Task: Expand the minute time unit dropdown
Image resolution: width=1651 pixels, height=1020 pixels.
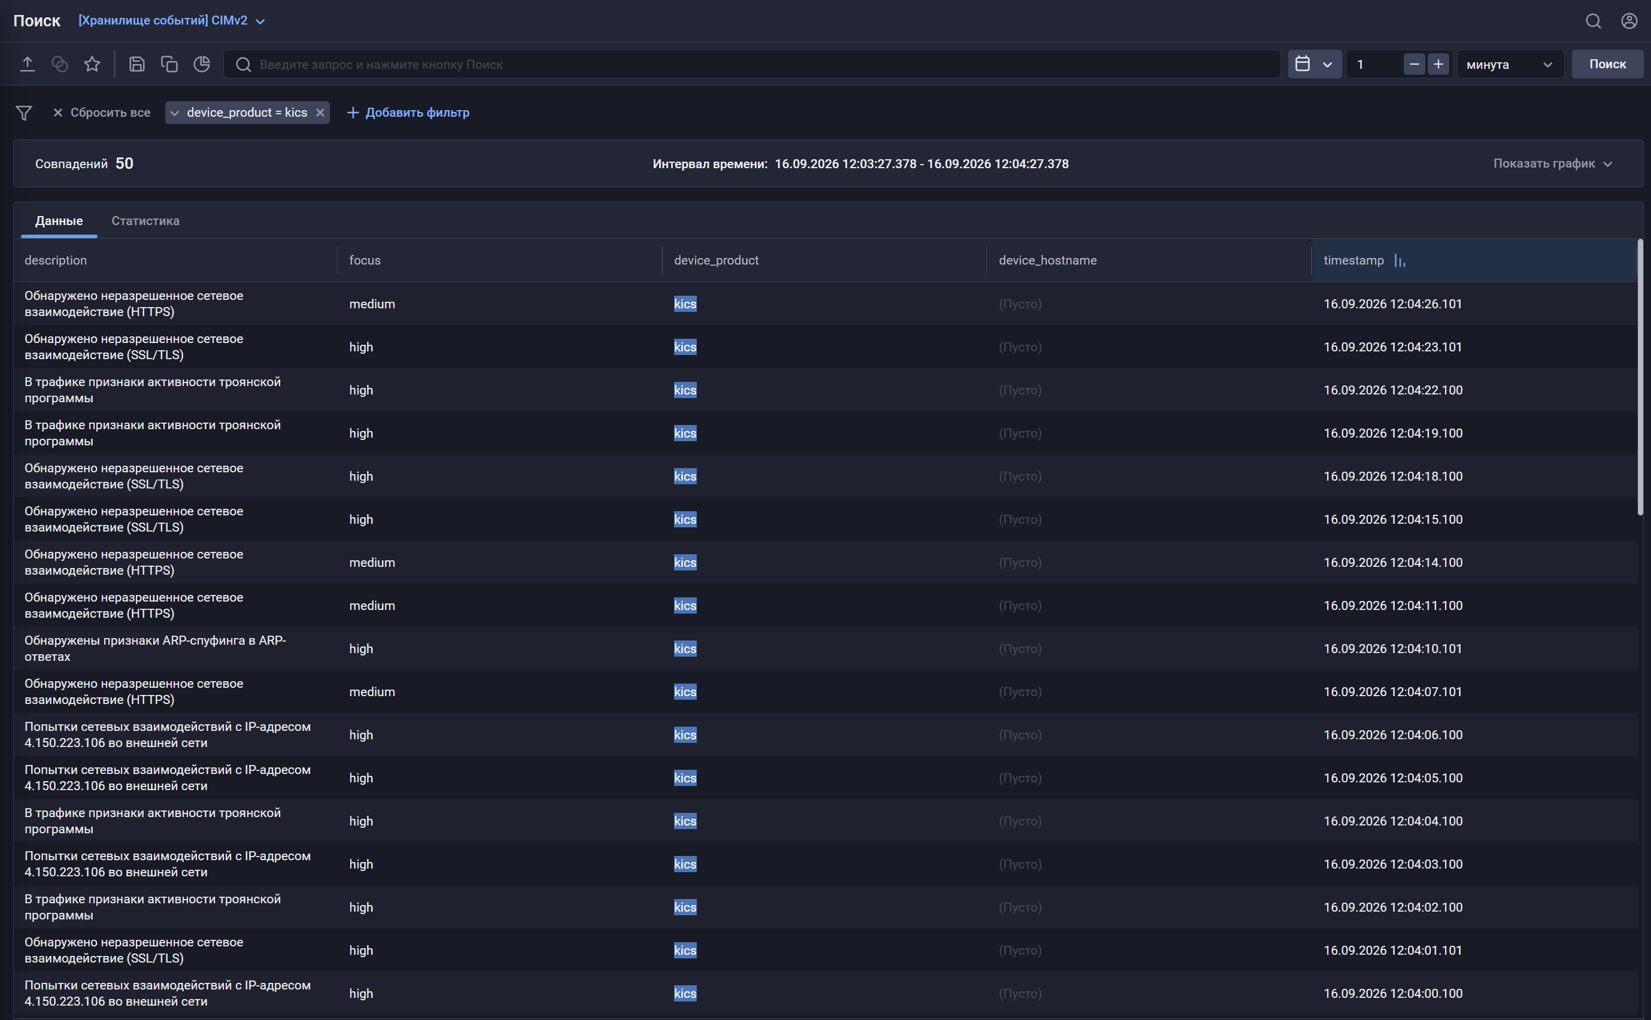Action: click(x=1510, y=64)
